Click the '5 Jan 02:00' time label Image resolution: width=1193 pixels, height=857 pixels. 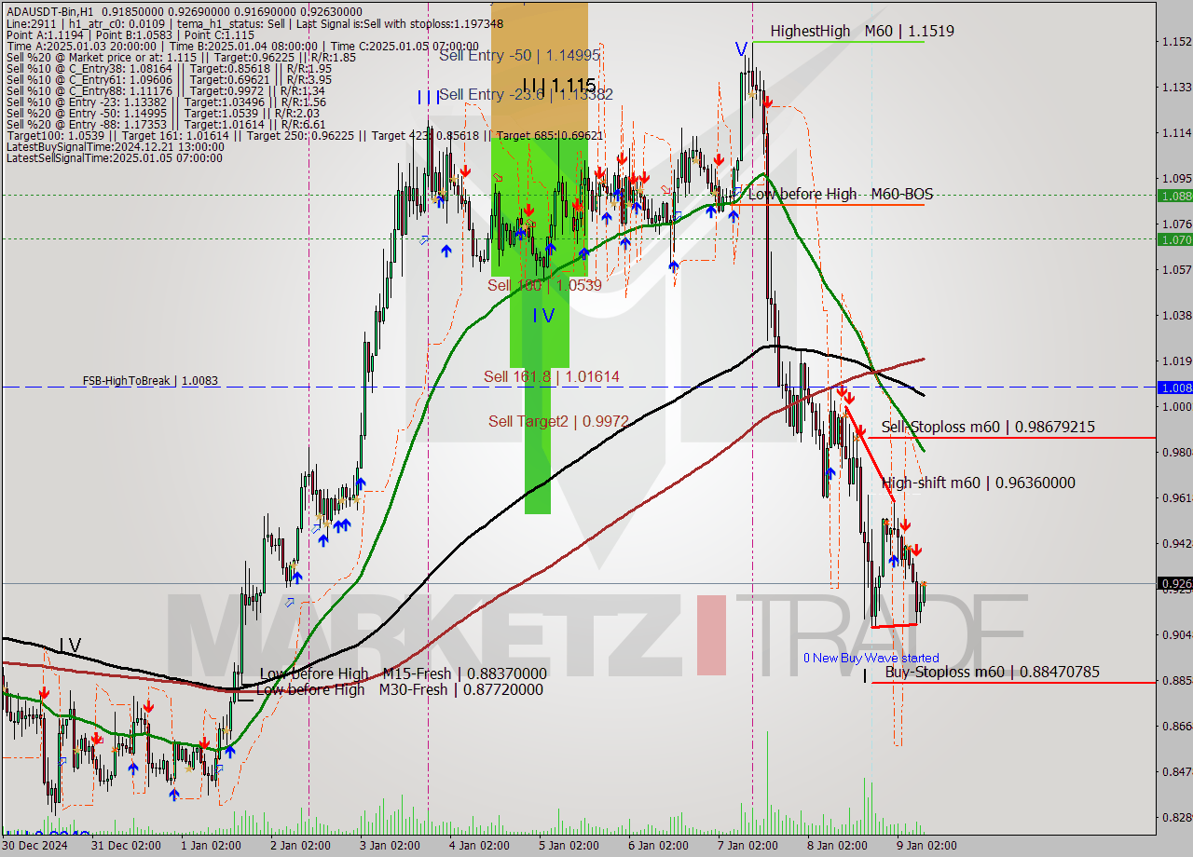[569, 846]
